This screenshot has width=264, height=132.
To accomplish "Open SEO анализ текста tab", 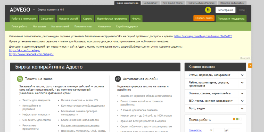I will point(173,3).
